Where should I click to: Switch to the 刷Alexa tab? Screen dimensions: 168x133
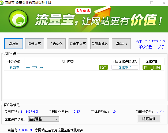coord(121,44)
